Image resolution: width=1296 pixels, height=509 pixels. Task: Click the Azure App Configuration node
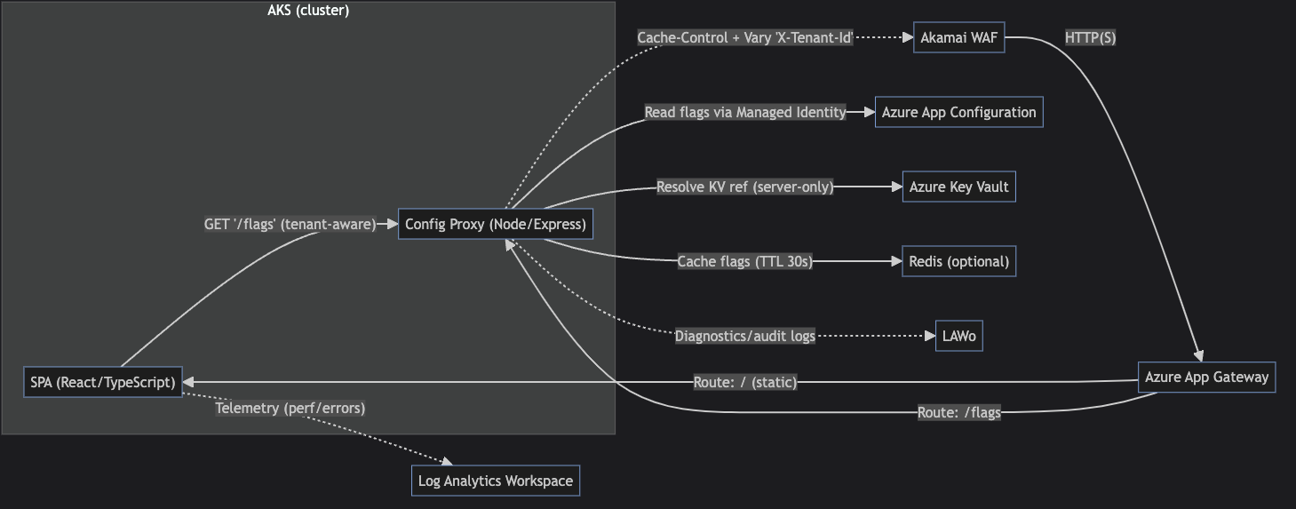[958, 113]
